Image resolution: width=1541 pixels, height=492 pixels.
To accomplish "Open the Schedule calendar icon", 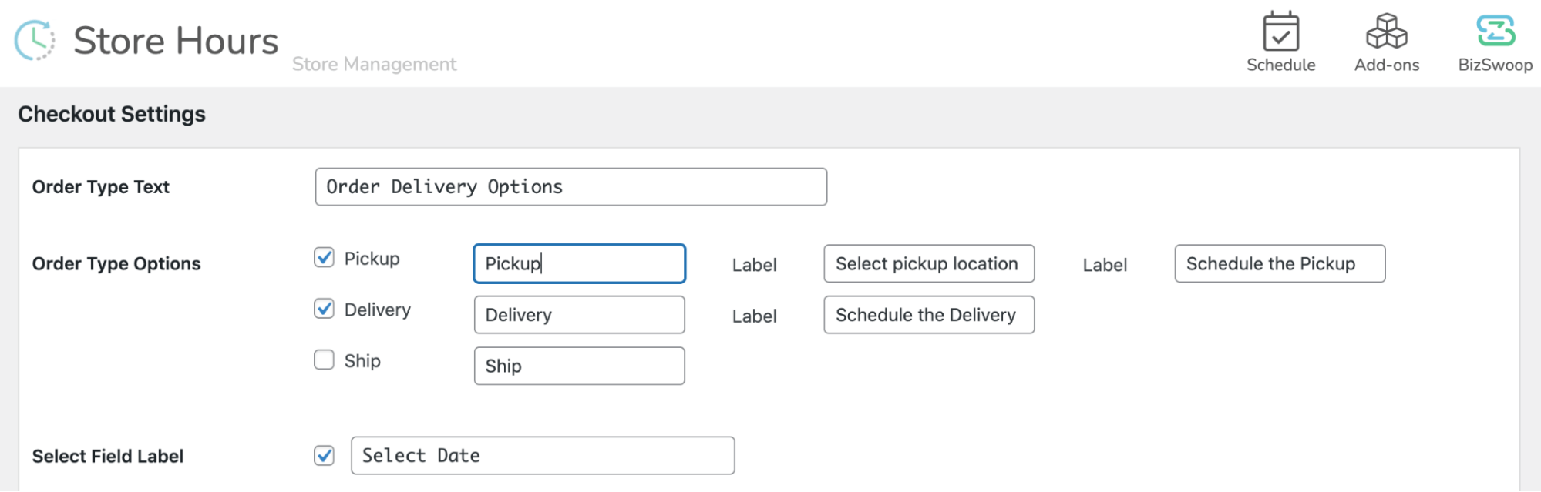I will point(1280,32).
